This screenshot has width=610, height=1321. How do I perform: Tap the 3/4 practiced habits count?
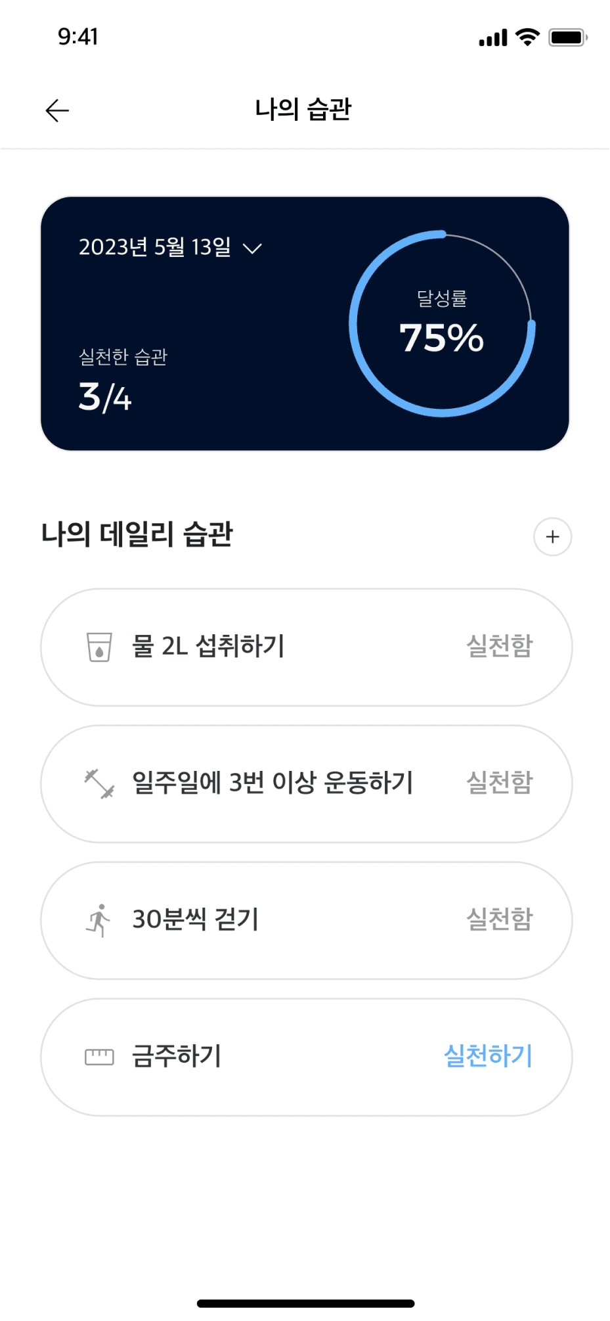coord(105,398)
